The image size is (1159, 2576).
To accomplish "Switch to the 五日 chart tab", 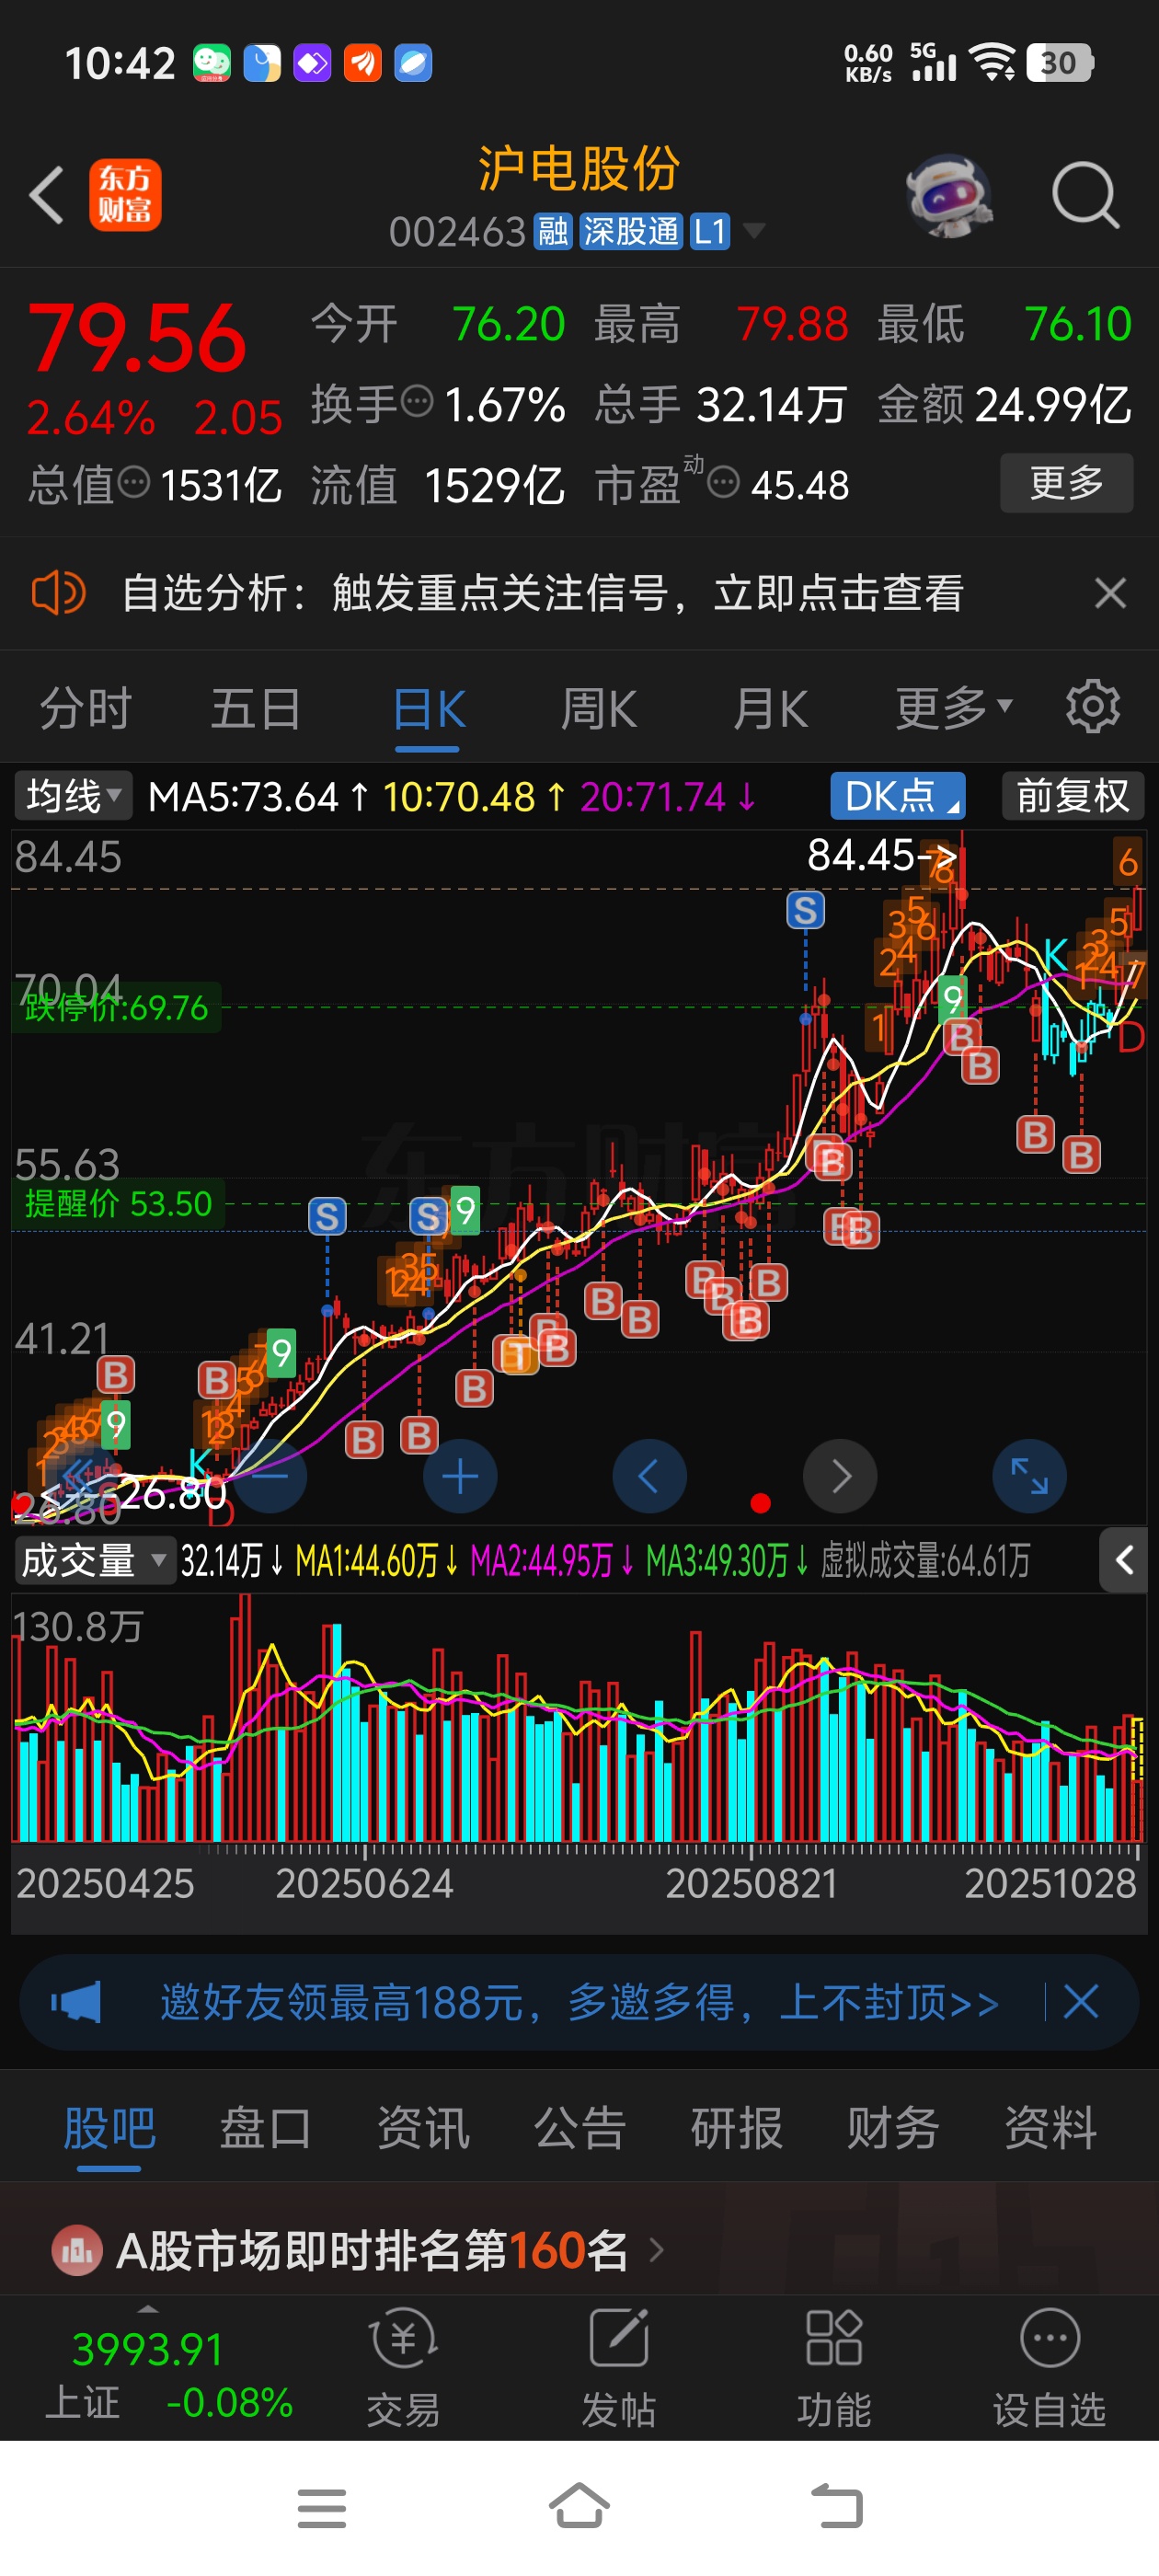I will 255,709.
